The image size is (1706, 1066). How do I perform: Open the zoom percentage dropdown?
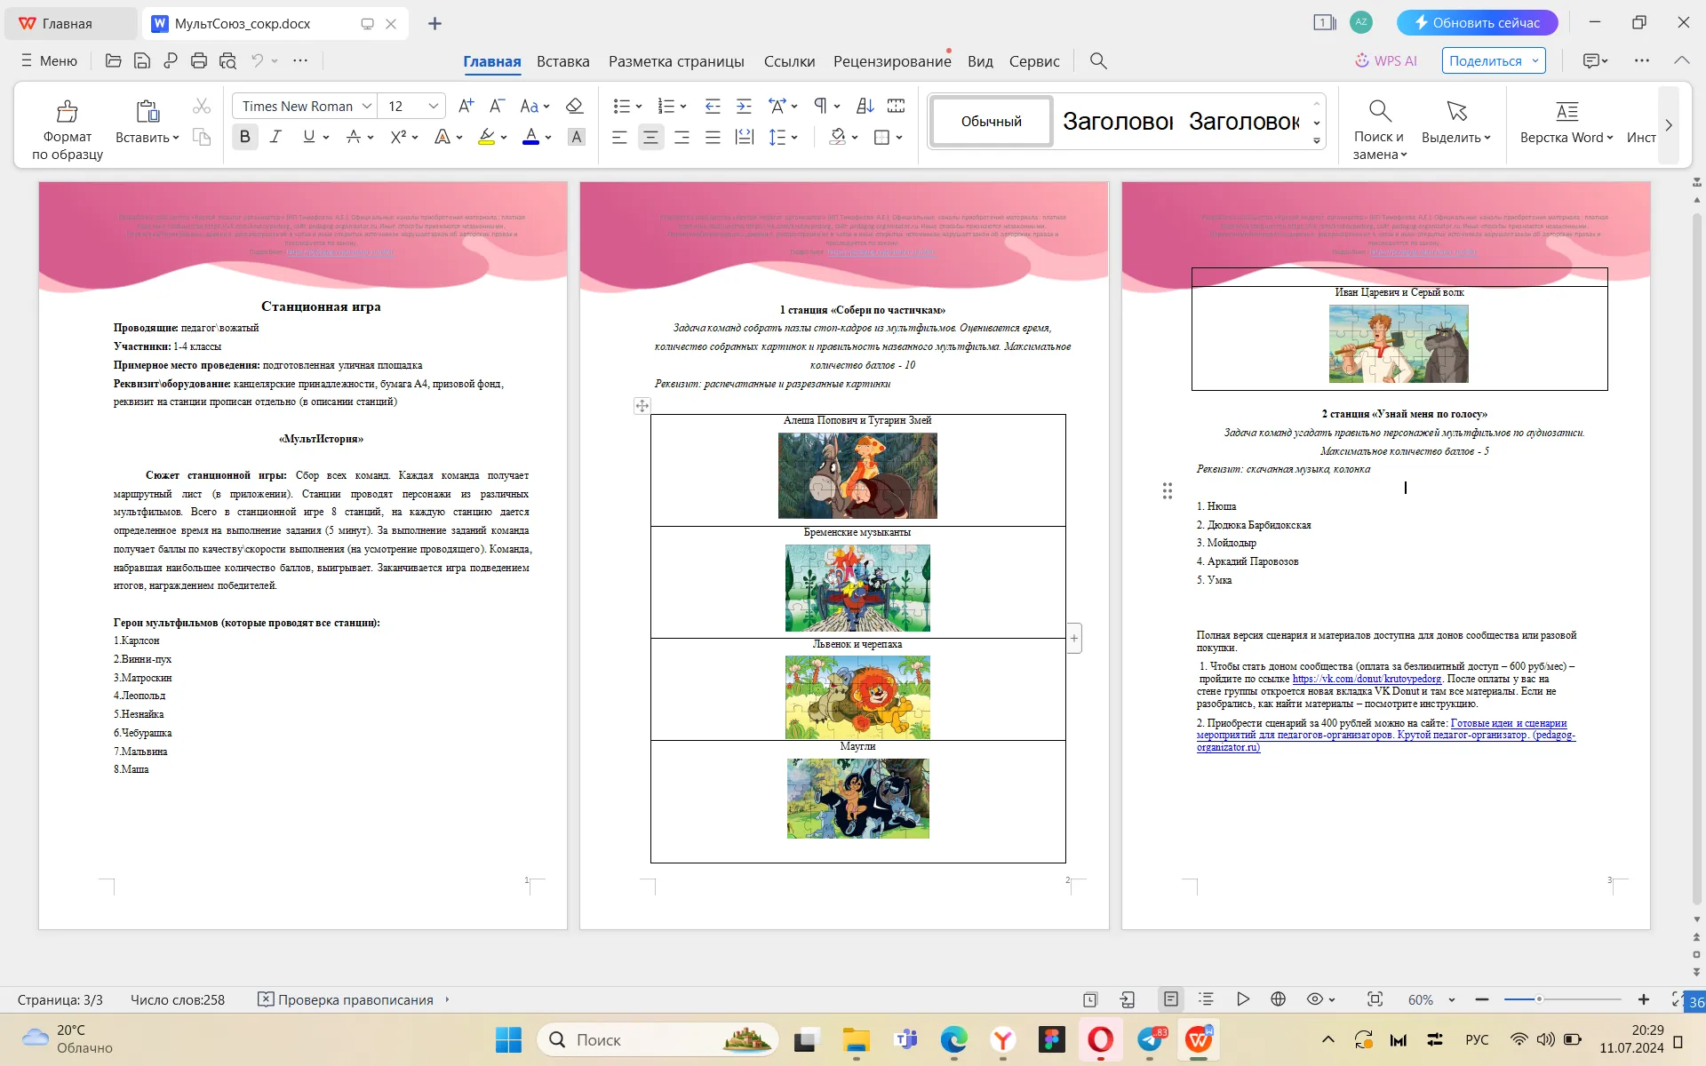point(1452,999)
